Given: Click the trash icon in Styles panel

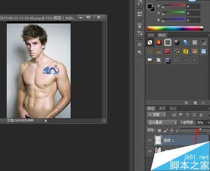Looking at the screenshot, I should pos(203,103).
